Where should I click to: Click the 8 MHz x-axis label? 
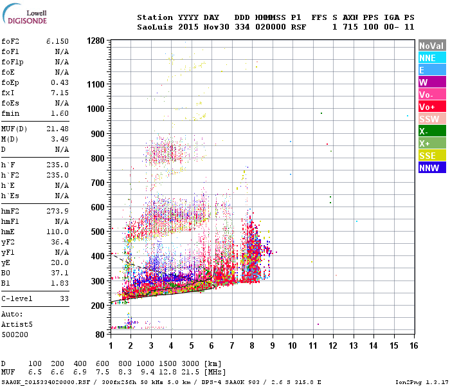click(x=252, y=345)
